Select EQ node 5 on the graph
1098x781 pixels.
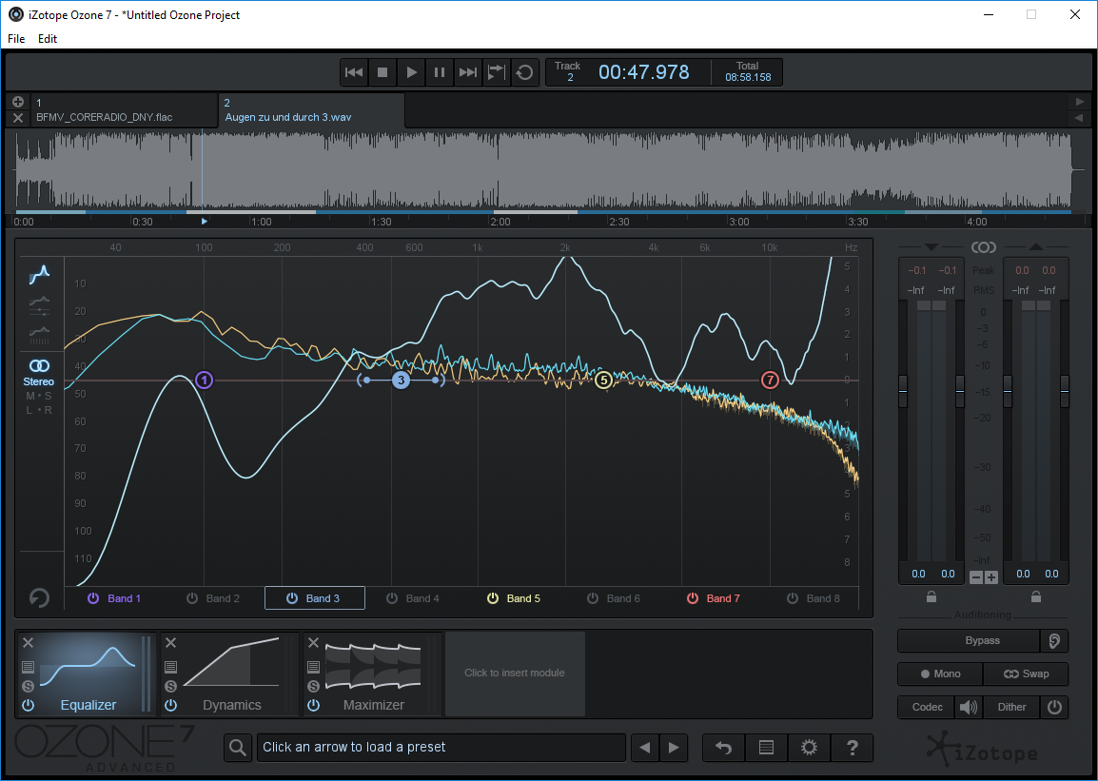click(x=603, y=380)
